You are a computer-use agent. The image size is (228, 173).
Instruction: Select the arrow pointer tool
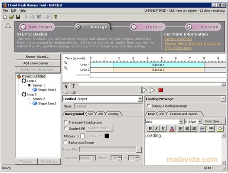pyautogui.click(x=66, y=86)
